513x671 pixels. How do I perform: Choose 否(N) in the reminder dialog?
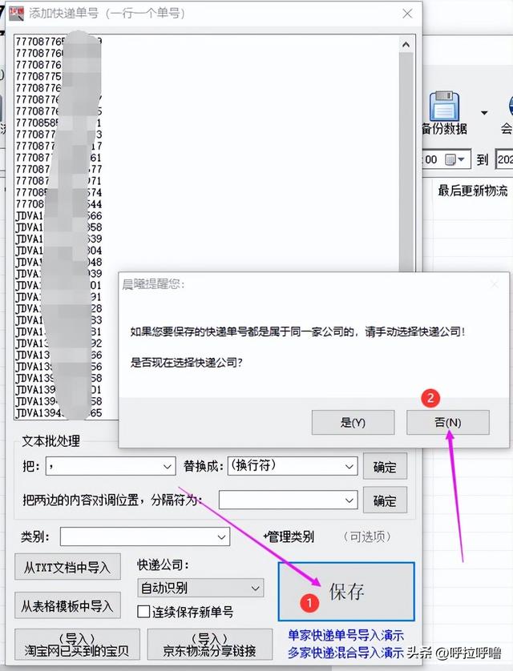[x=447, y=422]
